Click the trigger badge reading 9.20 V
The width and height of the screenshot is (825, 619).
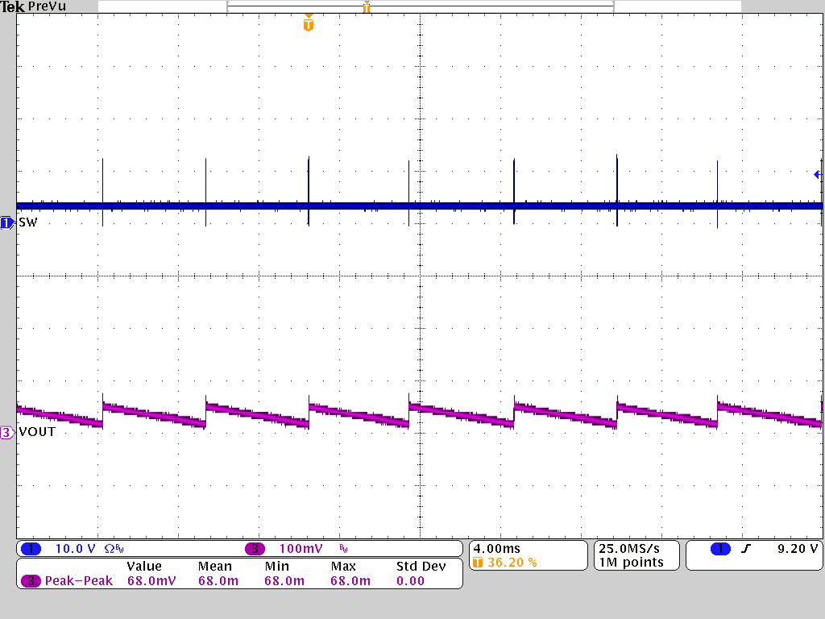point(798,548)
